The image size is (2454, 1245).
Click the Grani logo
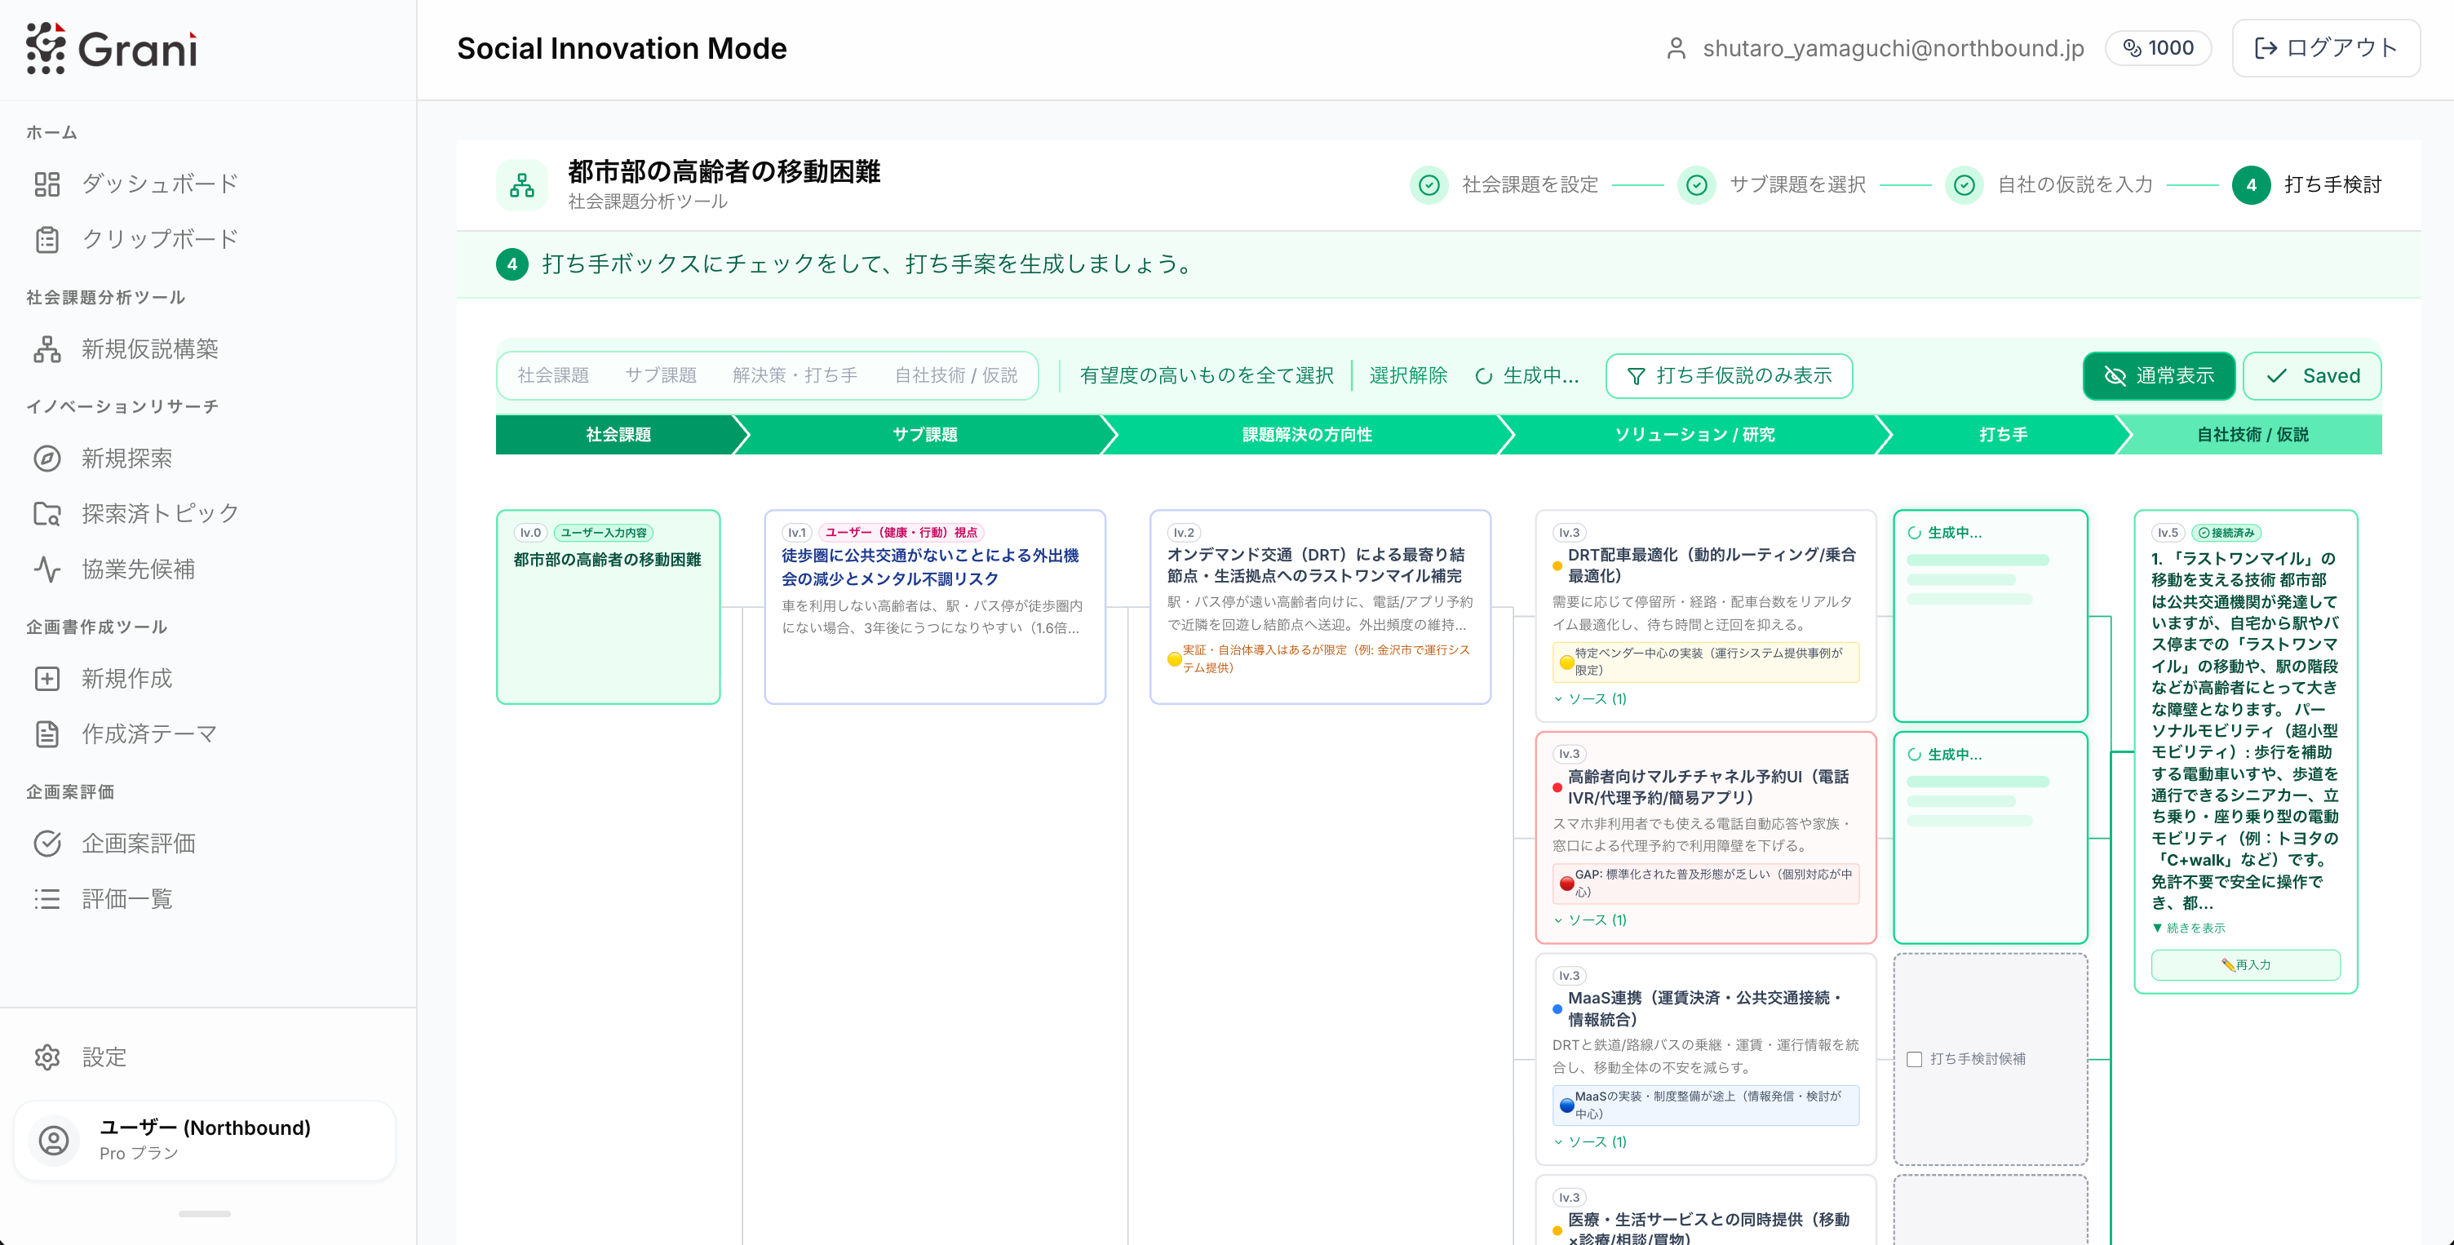(112, 49)
